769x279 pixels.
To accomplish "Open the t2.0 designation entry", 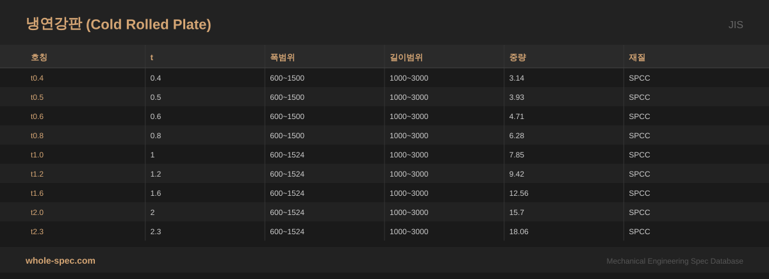I will [x=37, y=212].
